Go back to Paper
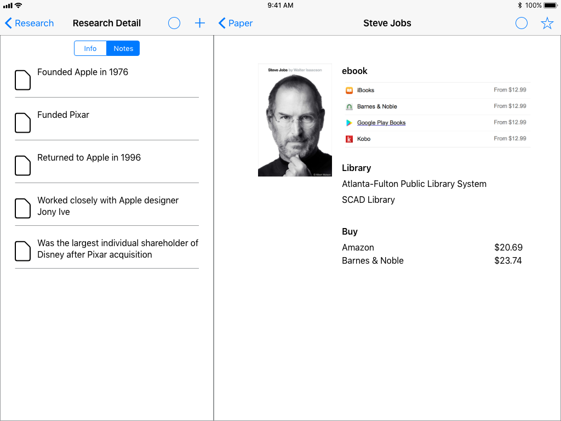561x421 pixels. point(236,23)
